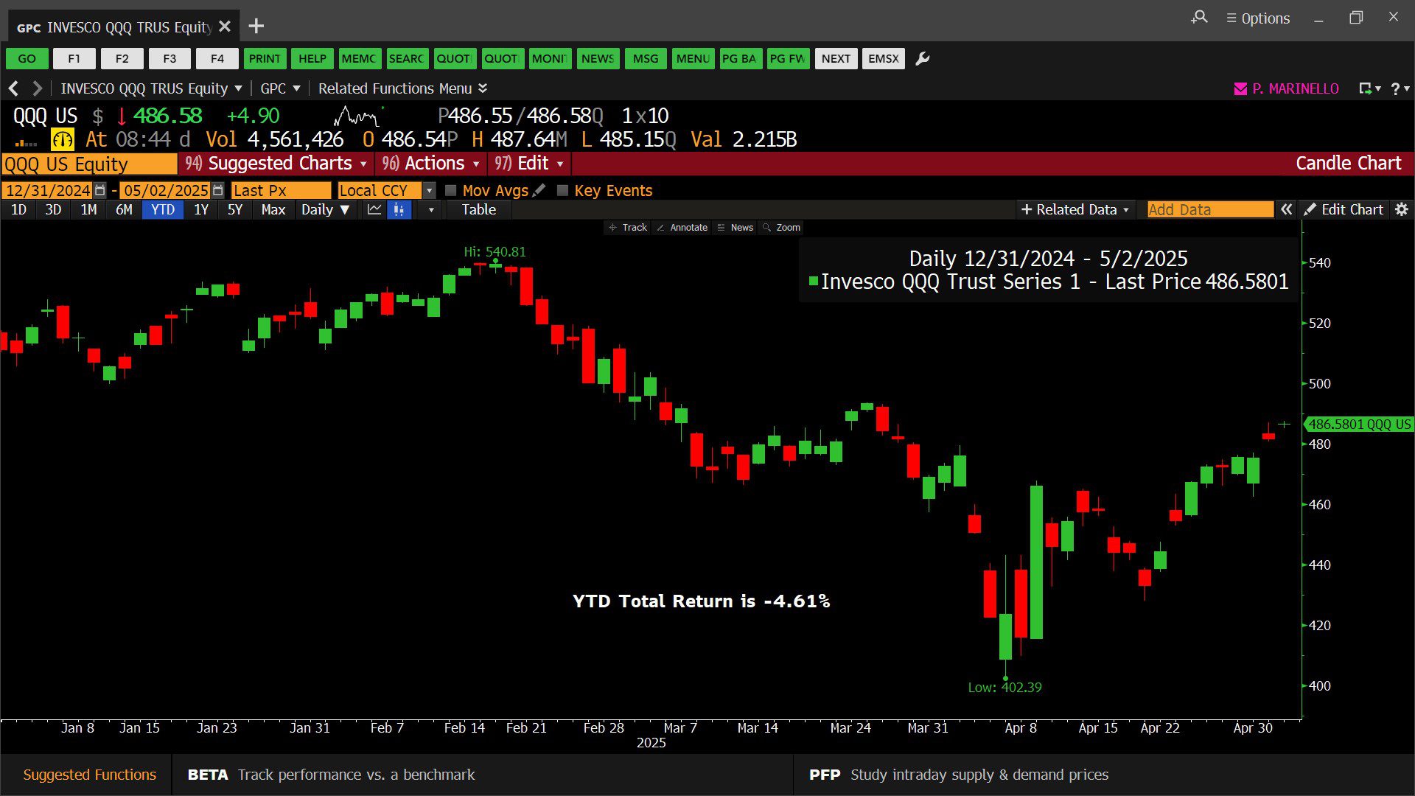This screenshot has height=796, width=1415.
Task: Click the wrench settings icon in toolbar
Action: [922, 59]
